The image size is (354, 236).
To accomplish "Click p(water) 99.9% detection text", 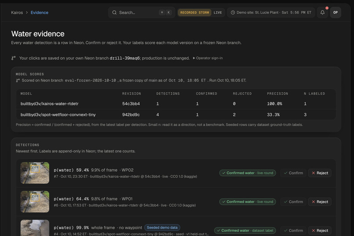I will click(71, 228).
